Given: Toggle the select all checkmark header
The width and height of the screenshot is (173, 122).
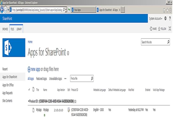Looking at the screenshot, I should click(x=29, y=89).
